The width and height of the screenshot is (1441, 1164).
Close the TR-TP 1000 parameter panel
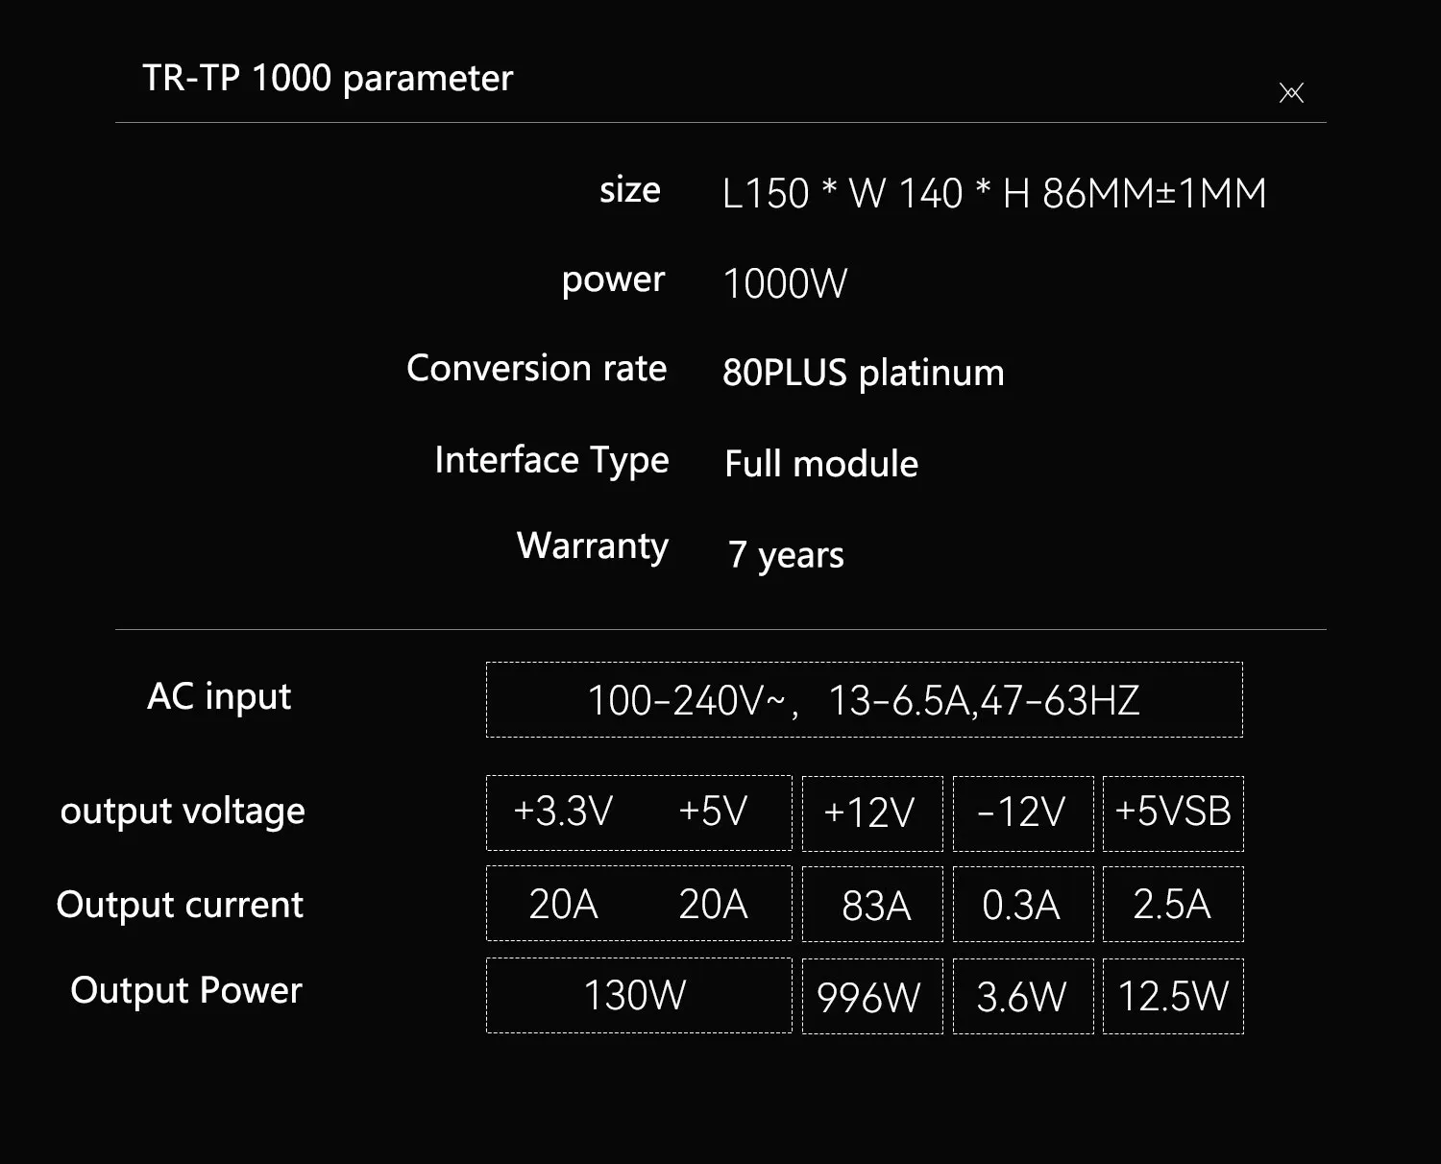(x=1291, y=93)
